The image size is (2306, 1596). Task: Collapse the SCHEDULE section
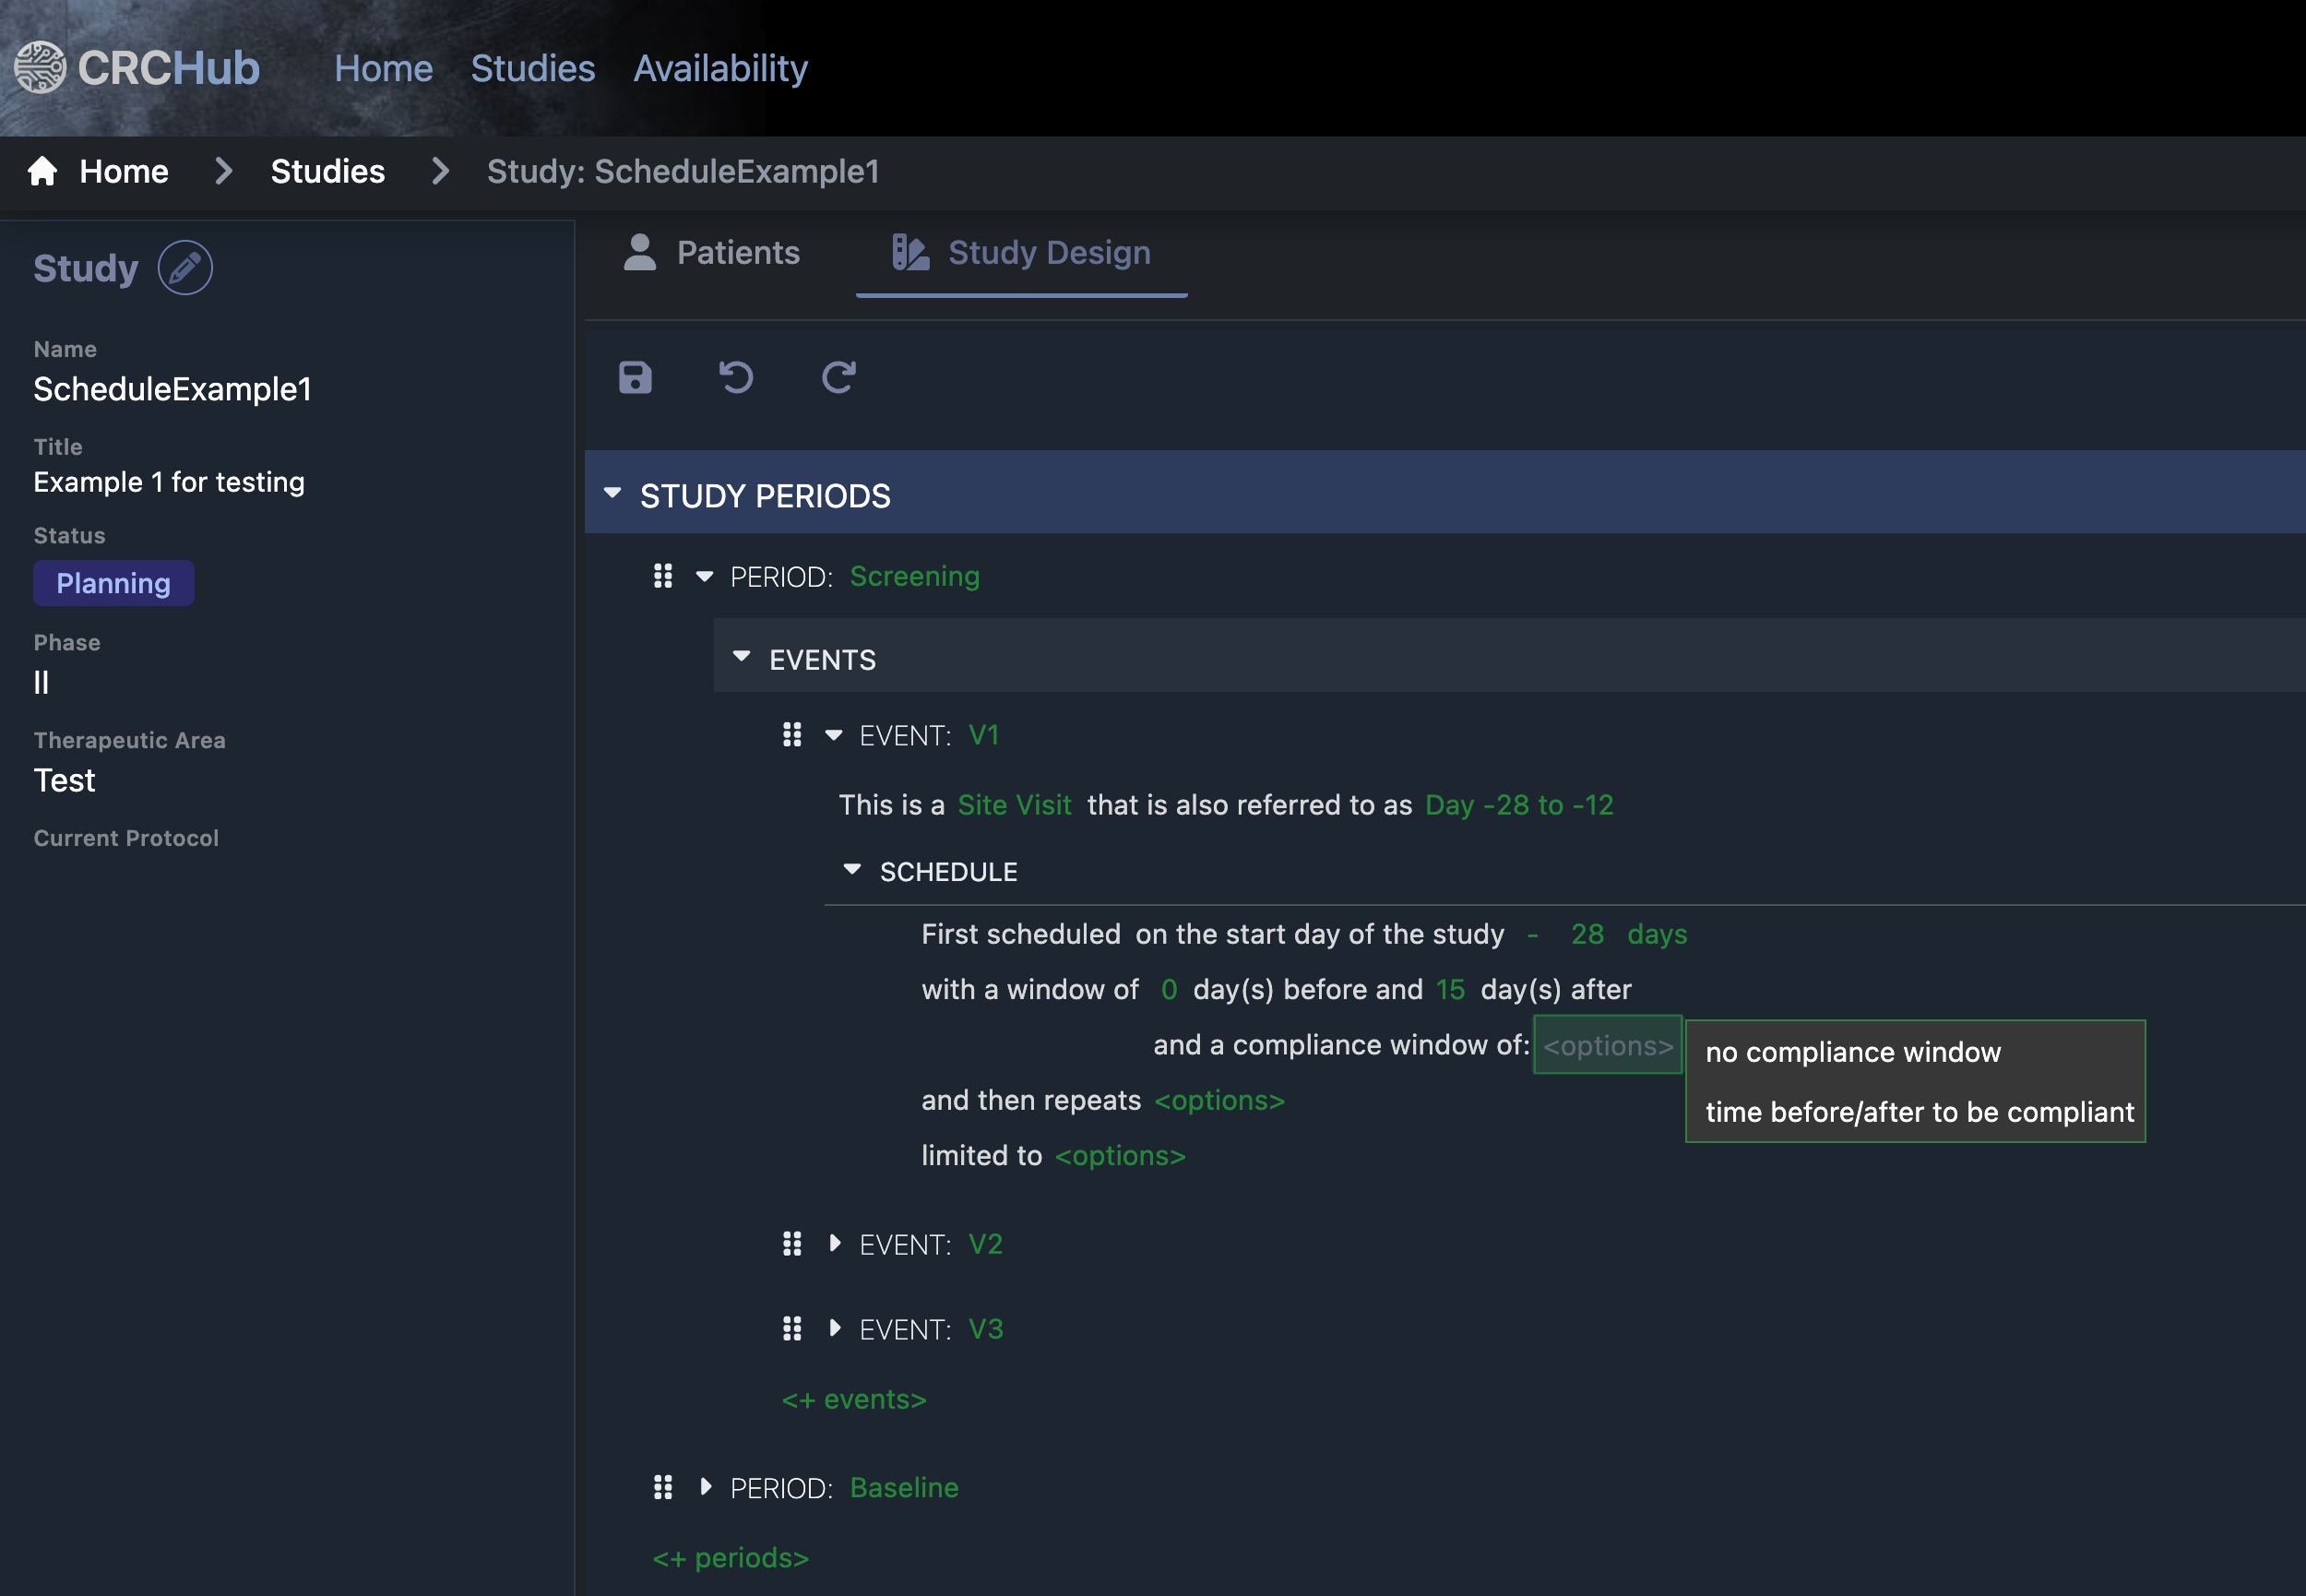[851, 871]
